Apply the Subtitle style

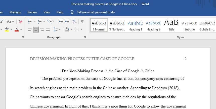pyautogui.click(x=190, y=25)
